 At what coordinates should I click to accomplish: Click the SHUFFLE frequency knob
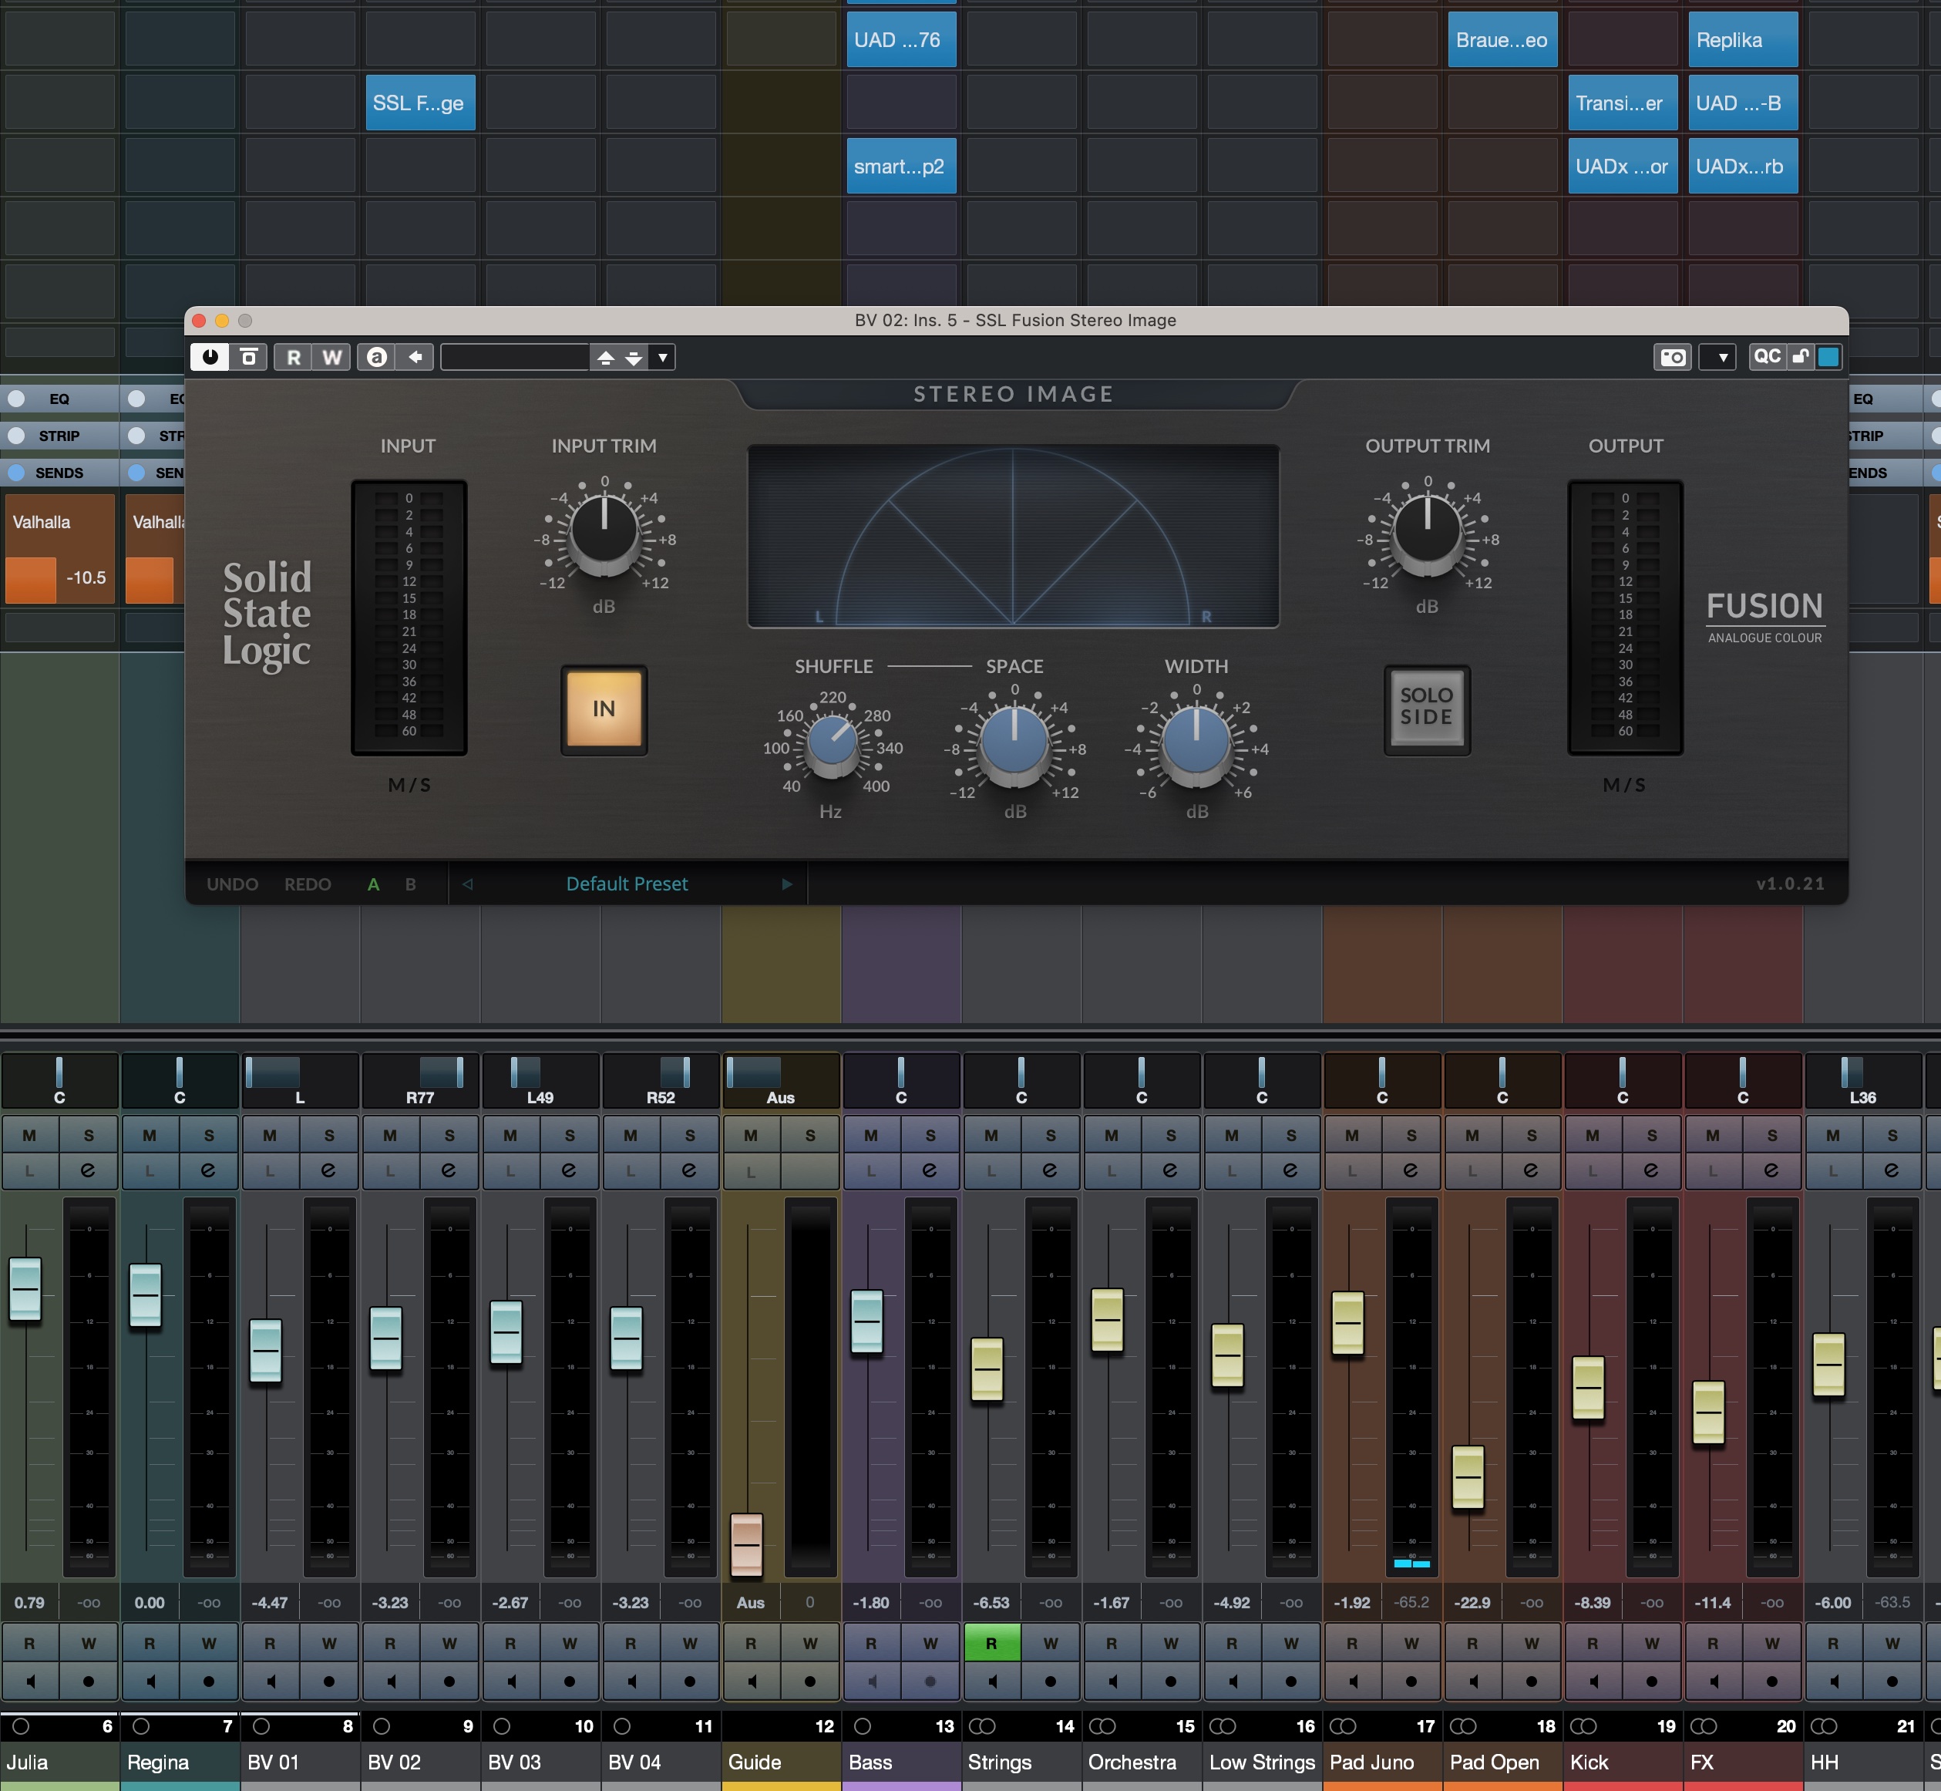833,743
